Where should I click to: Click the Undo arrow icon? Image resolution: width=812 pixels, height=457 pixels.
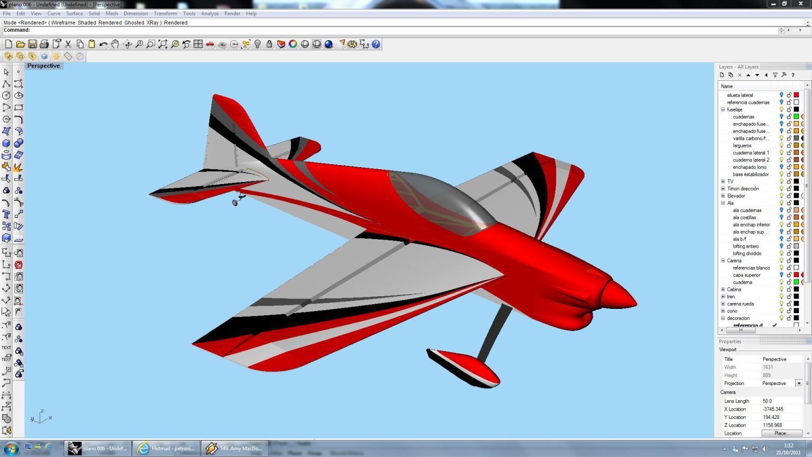(103, 44)
